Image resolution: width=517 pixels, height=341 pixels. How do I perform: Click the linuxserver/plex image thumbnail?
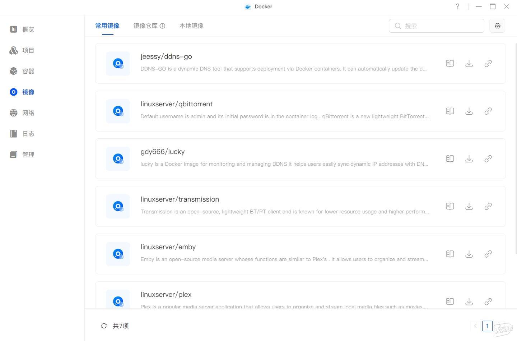(x=118, y=299)
